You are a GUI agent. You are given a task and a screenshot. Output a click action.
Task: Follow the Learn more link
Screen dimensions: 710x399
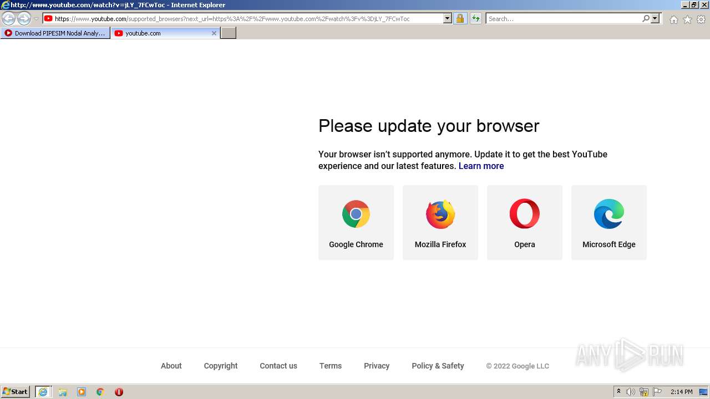click(481, 166)
